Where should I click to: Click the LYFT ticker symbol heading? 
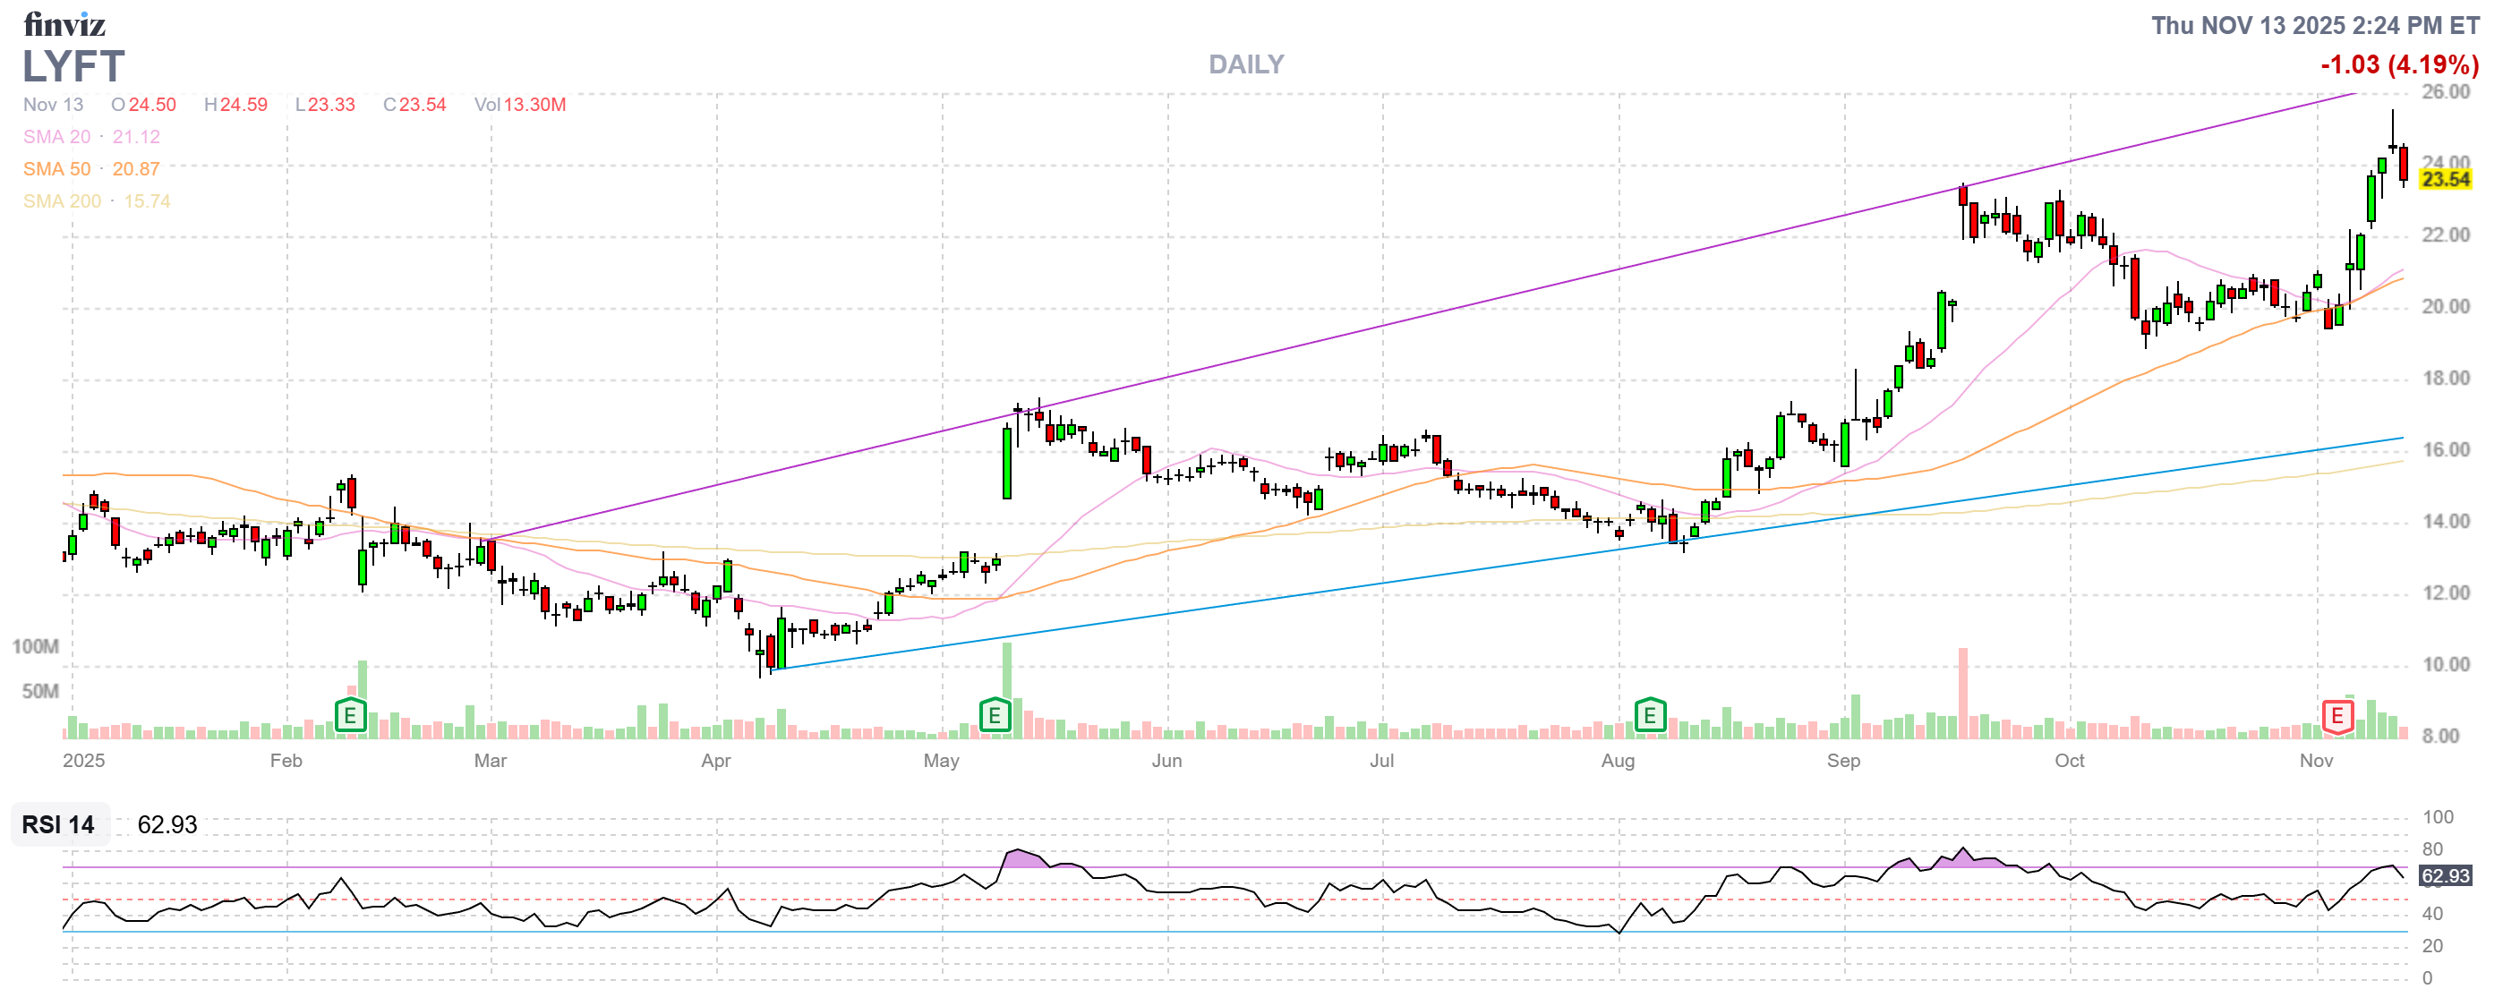point(73,66)
